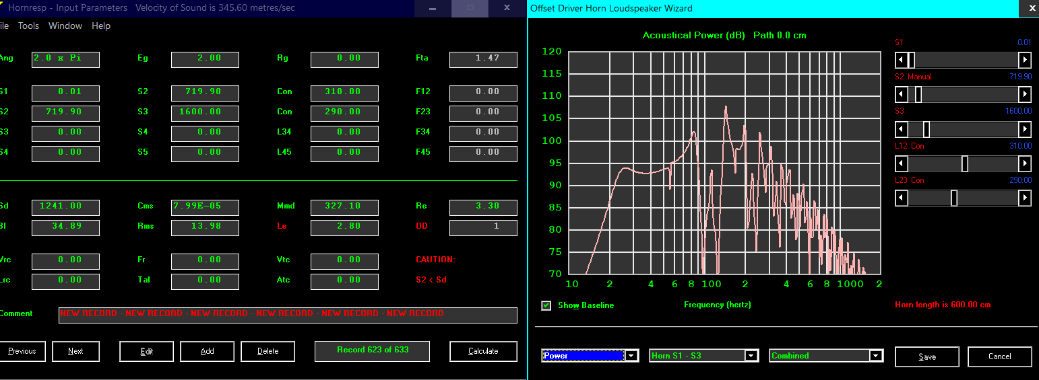Open the Tools menu
This screenshot has width=1039, height=380.
(x=28, y=26)
